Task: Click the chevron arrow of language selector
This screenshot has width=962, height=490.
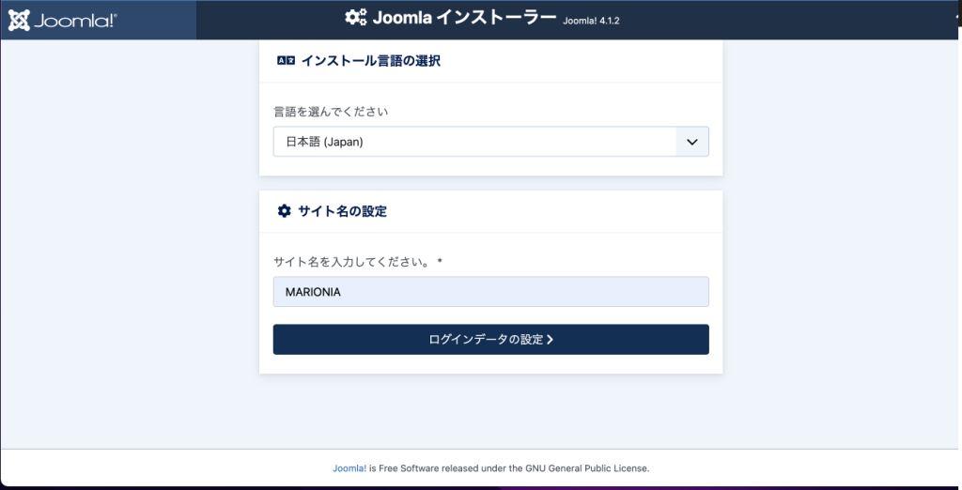Action: [692, 142]
